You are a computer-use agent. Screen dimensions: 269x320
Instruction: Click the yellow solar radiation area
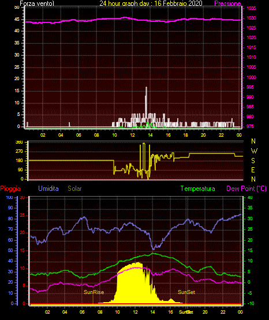135,286
